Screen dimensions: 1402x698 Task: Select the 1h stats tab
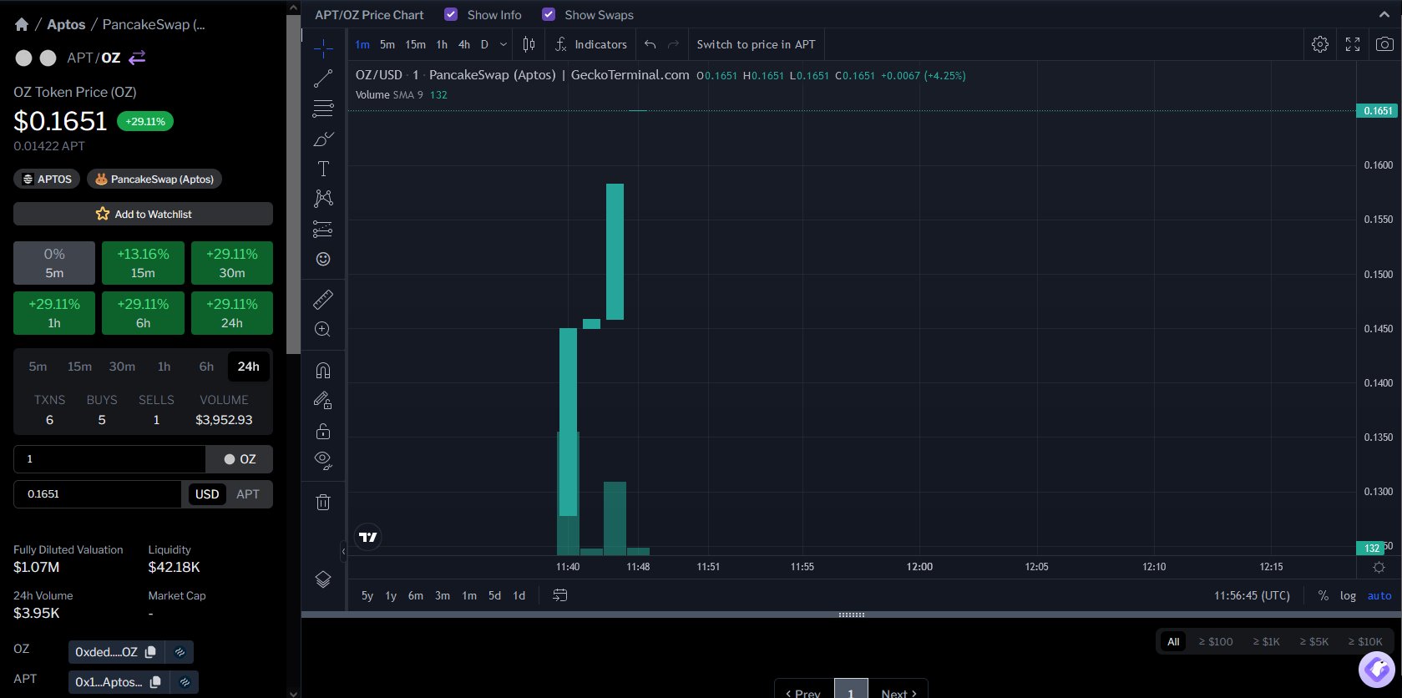(164, 367)
